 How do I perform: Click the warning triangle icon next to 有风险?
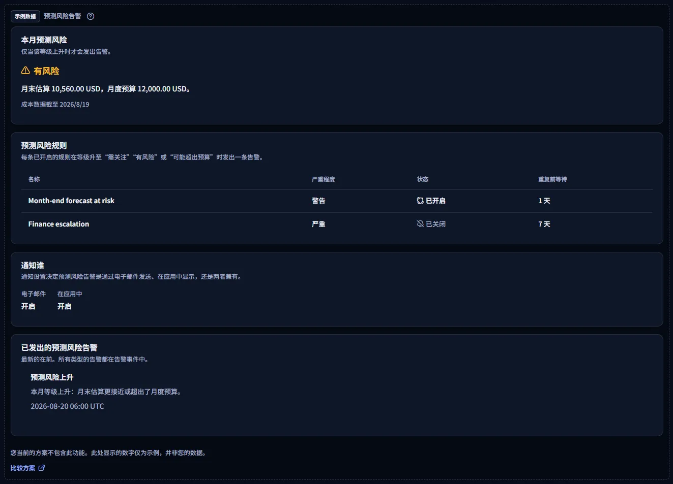(x=25, y=71)
